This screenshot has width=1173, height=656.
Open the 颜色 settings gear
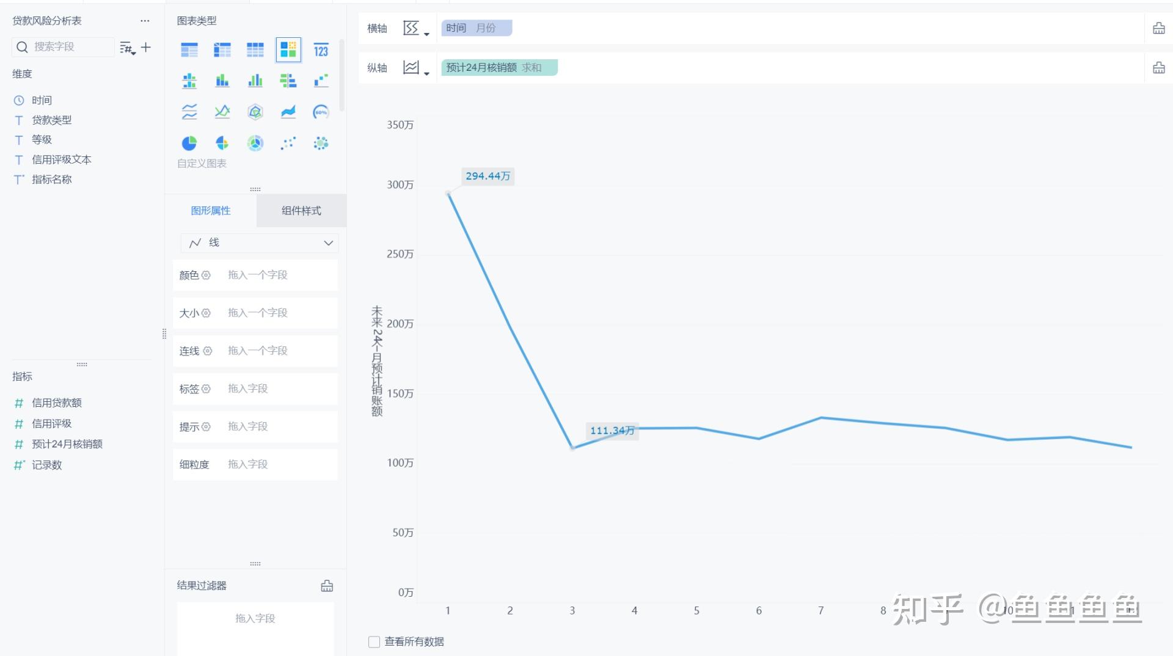206,275
